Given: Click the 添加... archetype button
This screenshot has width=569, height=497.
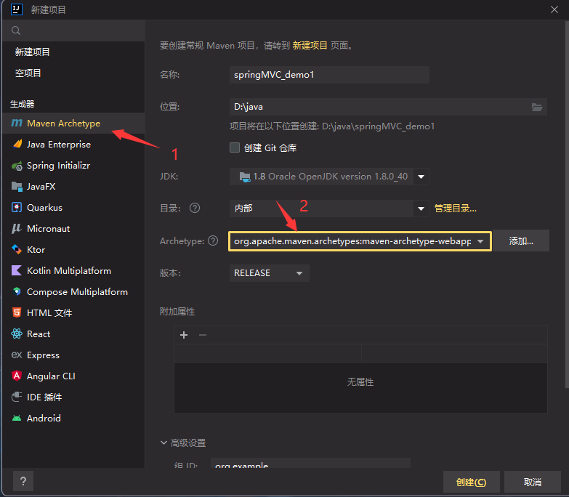Looking at the screenshot, I should coord(521,241).
